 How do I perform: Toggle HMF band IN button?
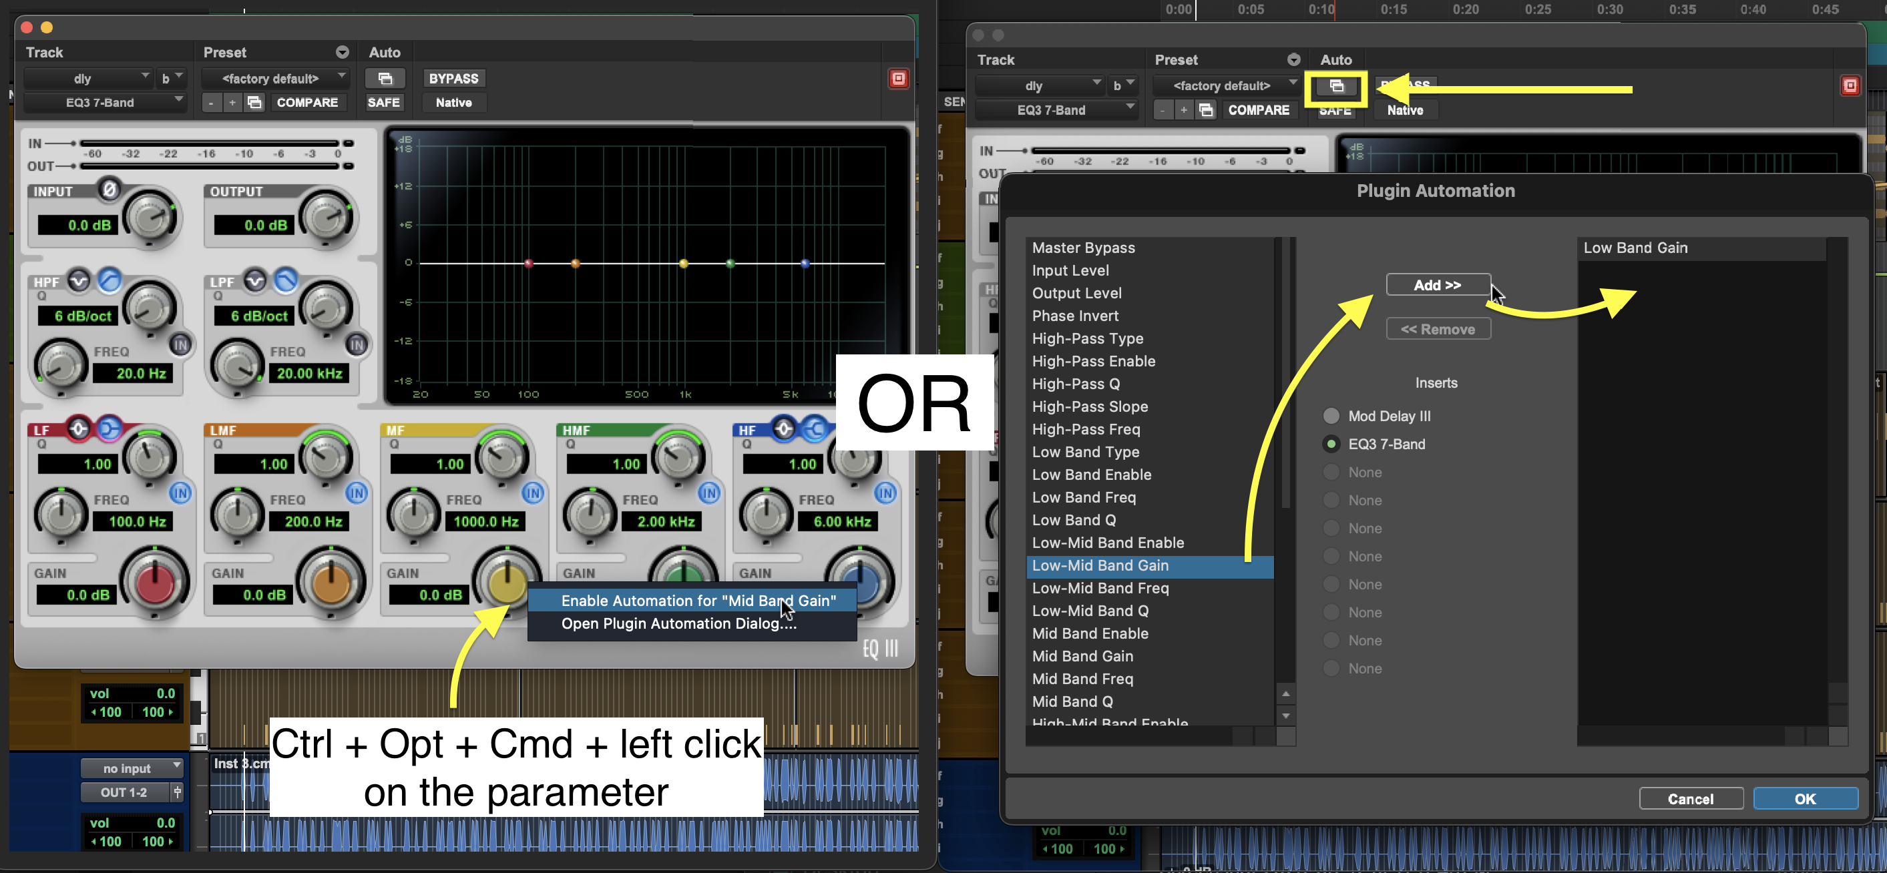click(x=709, y=493)
